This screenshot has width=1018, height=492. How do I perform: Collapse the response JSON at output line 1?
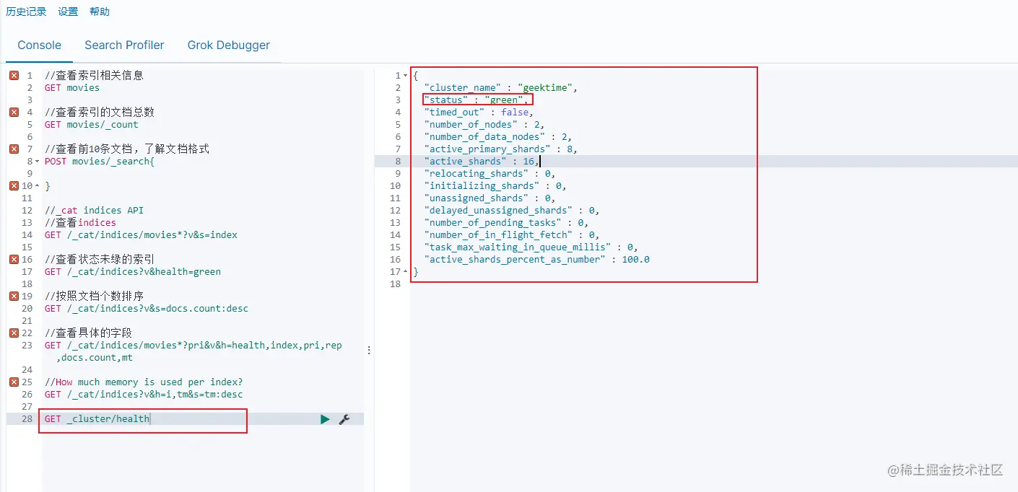pos(406,76)
